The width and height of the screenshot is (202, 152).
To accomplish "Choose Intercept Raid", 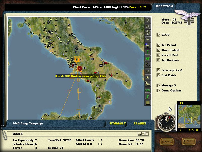I will click(x=172, y=70).
